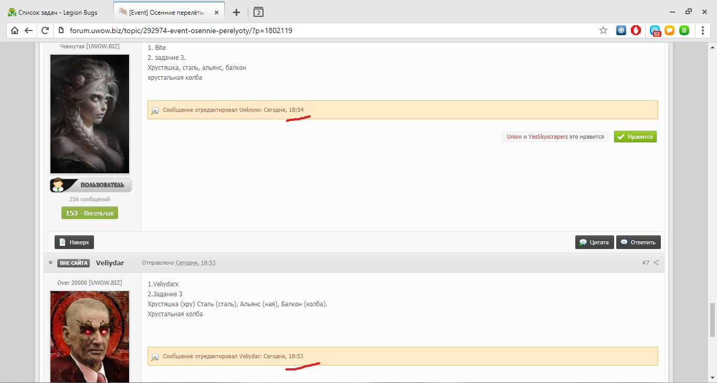Click the address bar URL field
Viewport: 717px width, 383px height.
tap(315, 30)
